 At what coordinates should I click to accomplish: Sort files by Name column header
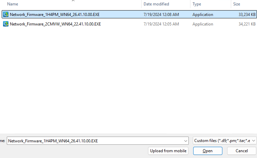tap(13, 4)
